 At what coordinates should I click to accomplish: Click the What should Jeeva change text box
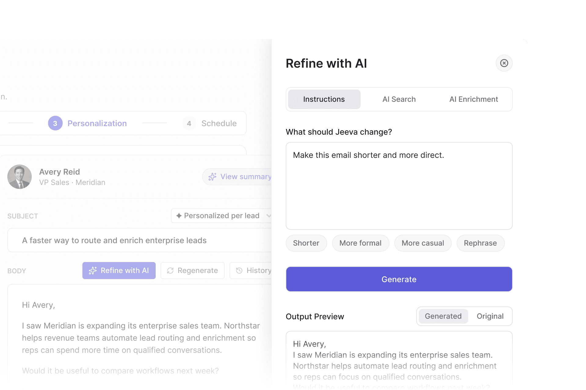pos(399,186)
